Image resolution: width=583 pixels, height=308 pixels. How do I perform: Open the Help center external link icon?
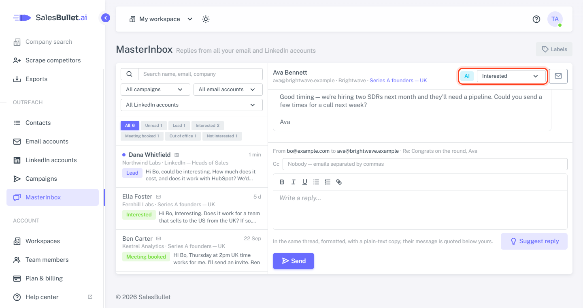(90, 297)
